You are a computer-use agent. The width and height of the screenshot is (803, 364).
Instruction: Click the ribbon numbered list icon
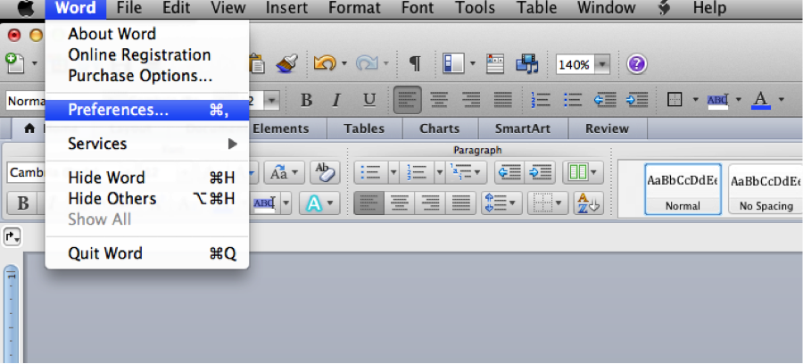click(x=417, y=172)
